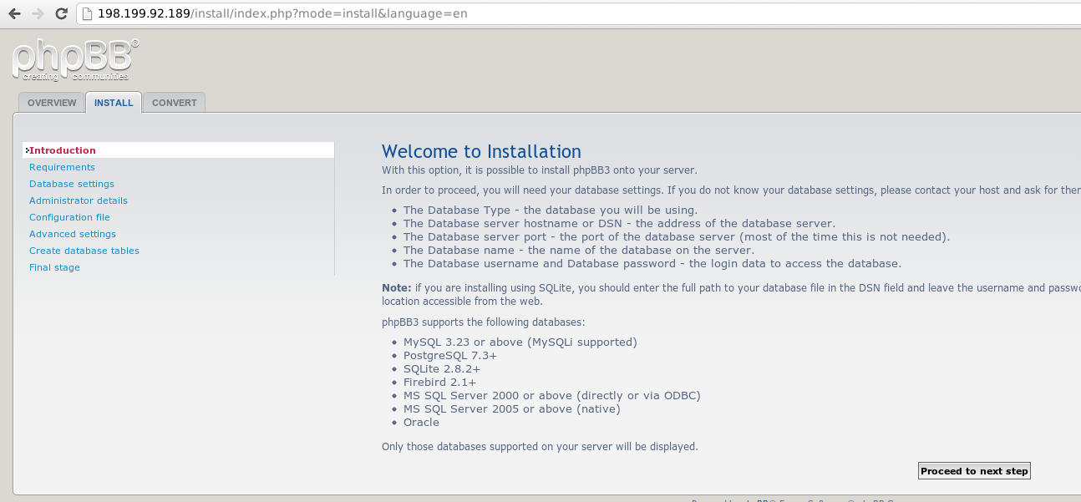The image size is (1081, 502).
Task: Click 'Only those databases supported' sentence
Action: click(540, 447)
